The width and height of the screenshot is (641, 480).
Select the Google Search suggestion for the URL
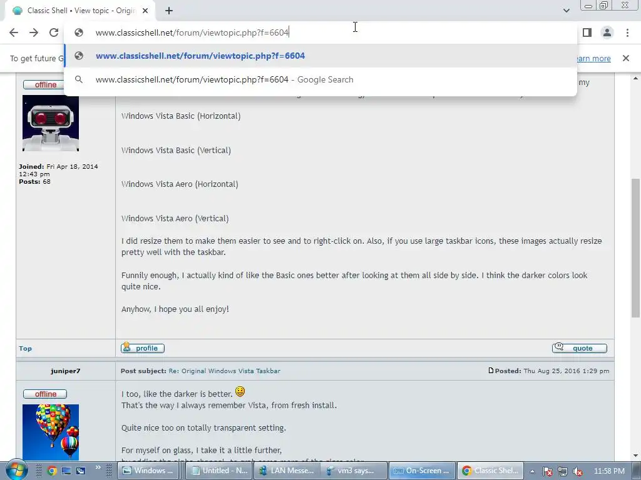(x=320, y=79)
